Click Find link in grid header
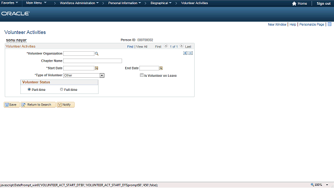 [x=130, y=46]
